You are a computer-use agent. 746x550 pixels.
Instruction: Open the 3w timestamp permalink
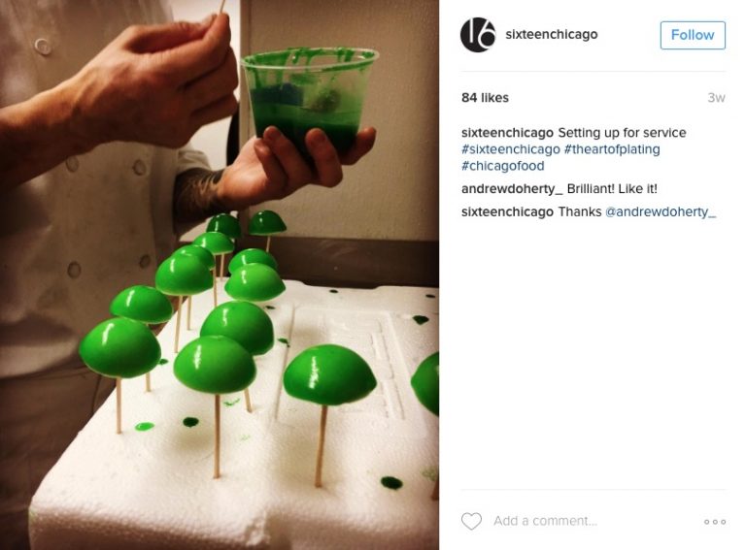point(717,98)
